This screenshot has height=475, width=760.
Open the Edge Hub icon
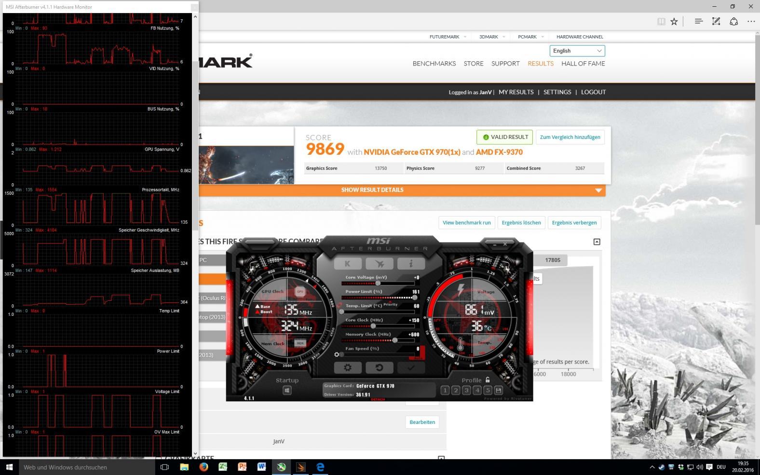pos(698,21)
